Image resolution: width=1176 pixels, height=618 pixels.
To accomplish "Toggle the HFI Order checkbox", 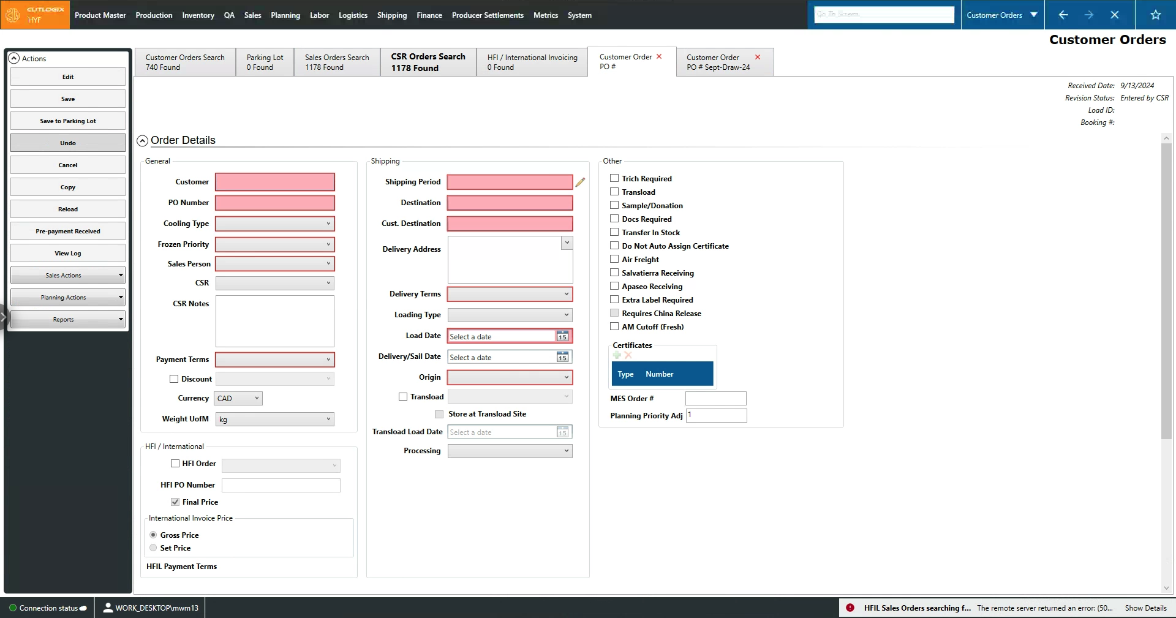I will click(175, 464).
